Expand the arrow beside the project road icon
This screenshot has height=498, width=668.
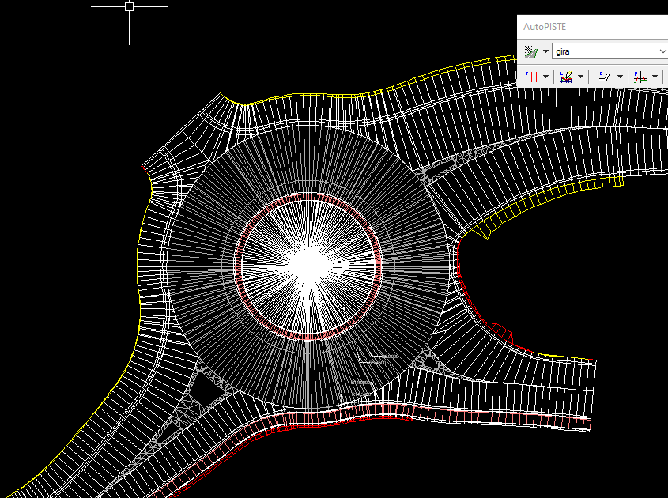coord(545,51)
